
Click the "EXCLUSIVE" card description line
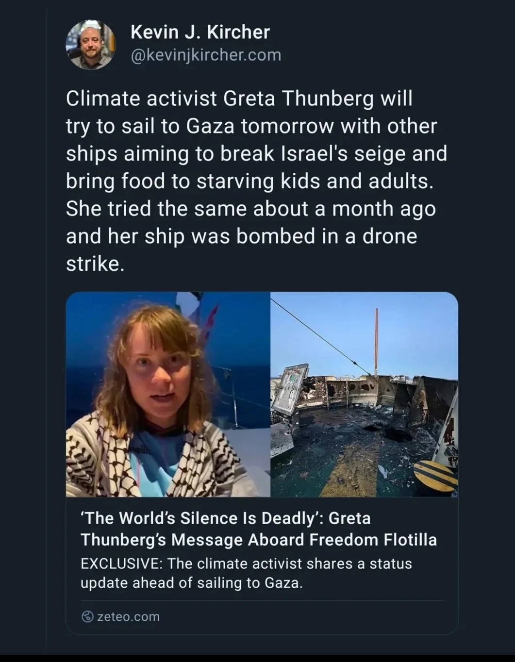click(x=246, y=563)
